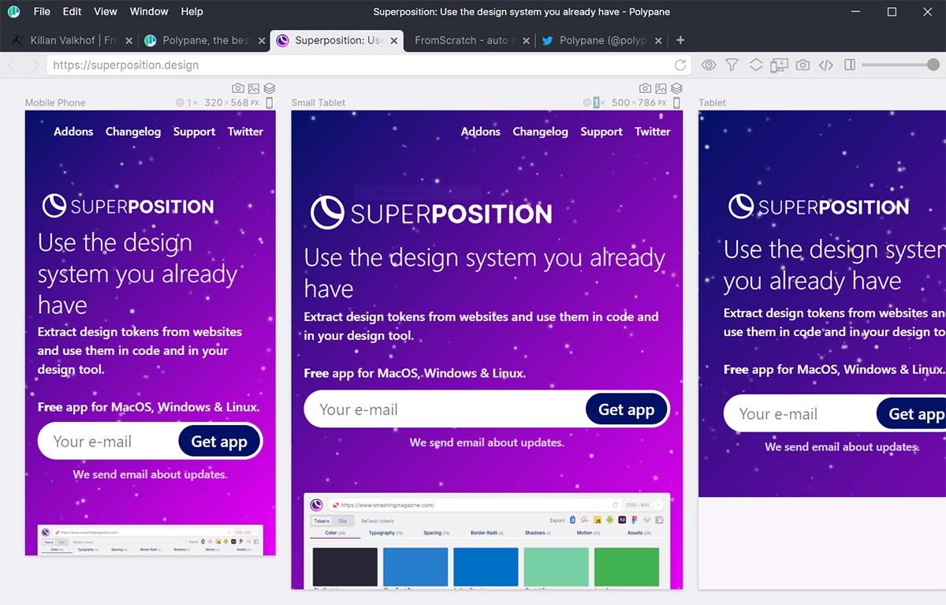Click the Changelog link on the webpage
Screen dimensions: 946x605
(x=132, y=132)
